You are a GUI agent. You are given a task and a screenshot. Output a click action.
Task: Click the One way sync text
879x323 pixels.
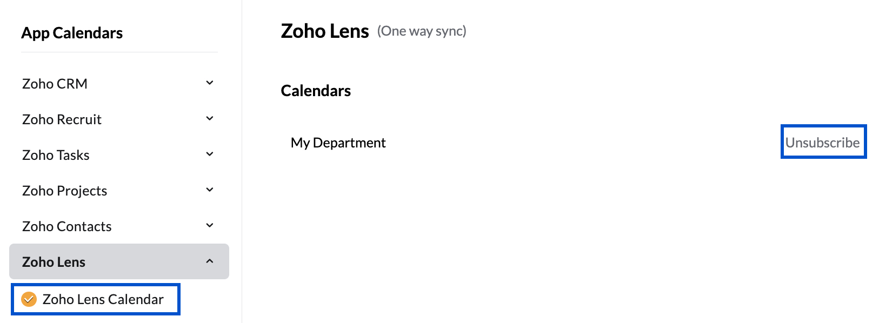pos(422,31)
